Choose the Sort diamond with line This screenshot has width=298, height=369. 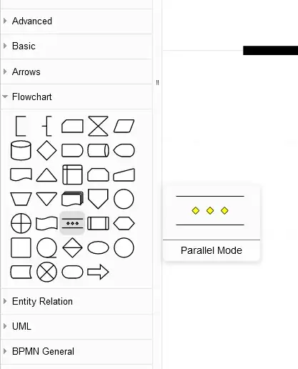tap(72, 247)
